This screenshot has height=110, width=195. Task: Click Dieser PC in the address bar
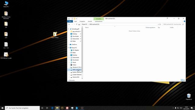pyautogui.click(x=84, y=24)
